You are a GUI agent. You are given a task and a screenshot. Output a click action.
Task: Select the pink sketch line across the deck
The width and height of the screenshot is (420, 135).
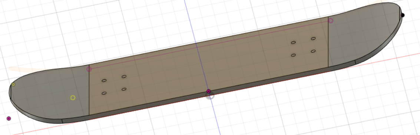tap(210, 45)
